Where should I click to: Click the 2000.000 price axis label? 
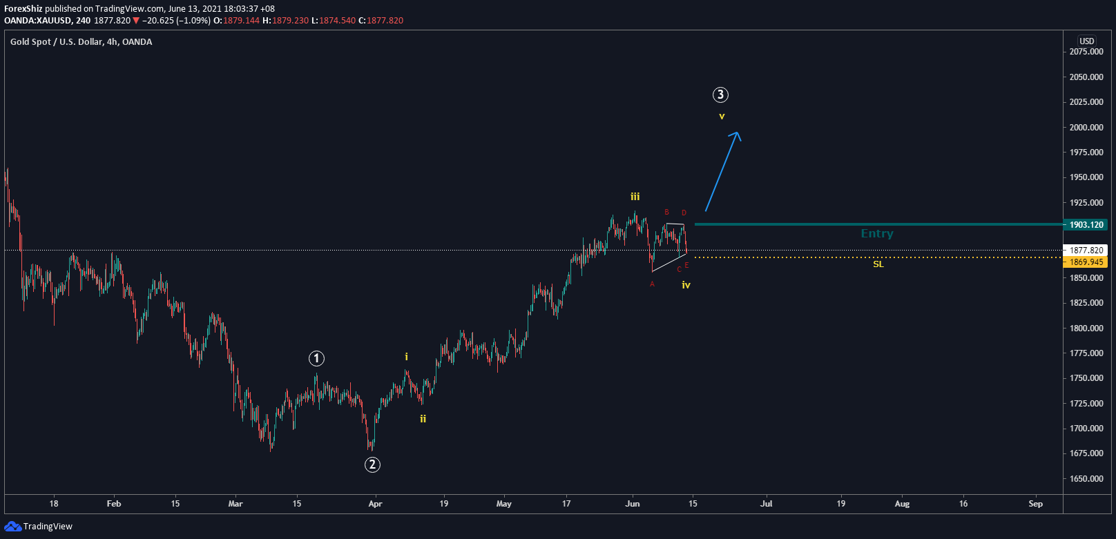(1086, 128)
